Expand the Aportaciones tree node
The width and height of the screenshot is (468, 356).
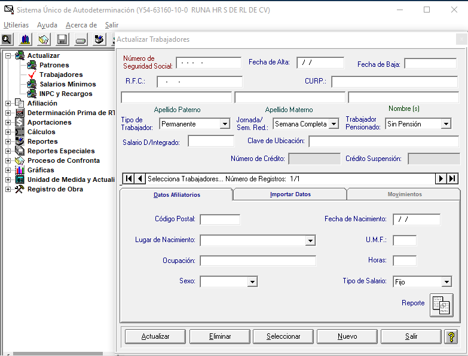[x=8, y=122]
